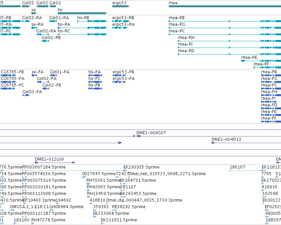This screenshot has width=281, height=225.
Task: Select the foi gene bar
Action: (83, 13)
